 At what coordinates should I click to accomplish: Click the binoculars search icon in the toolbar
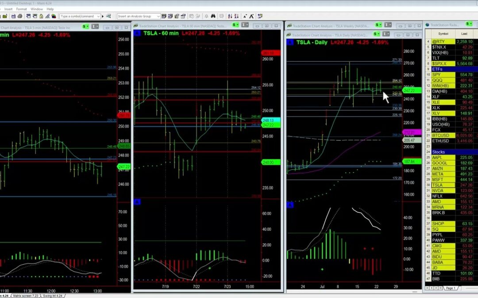coord(213,16)
